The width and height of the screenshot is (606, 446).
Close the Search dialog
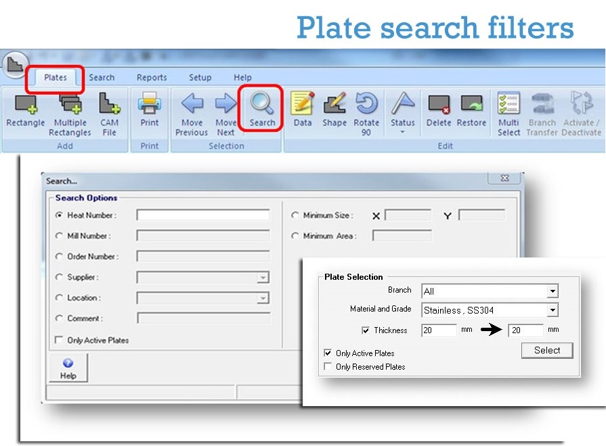(504, 178)
